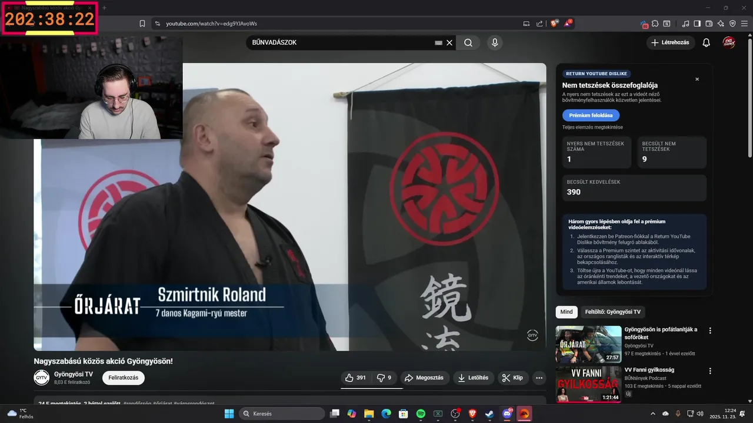Open Steam from the taskbar
The height and width of the screenshot is (423, 753).
(489, 414)
